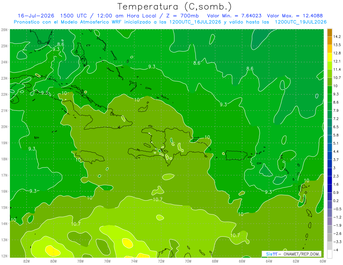Screen dimensions: 343x265
Task: Click the '22N' latitude axis label
Action: tap(4, 94)
